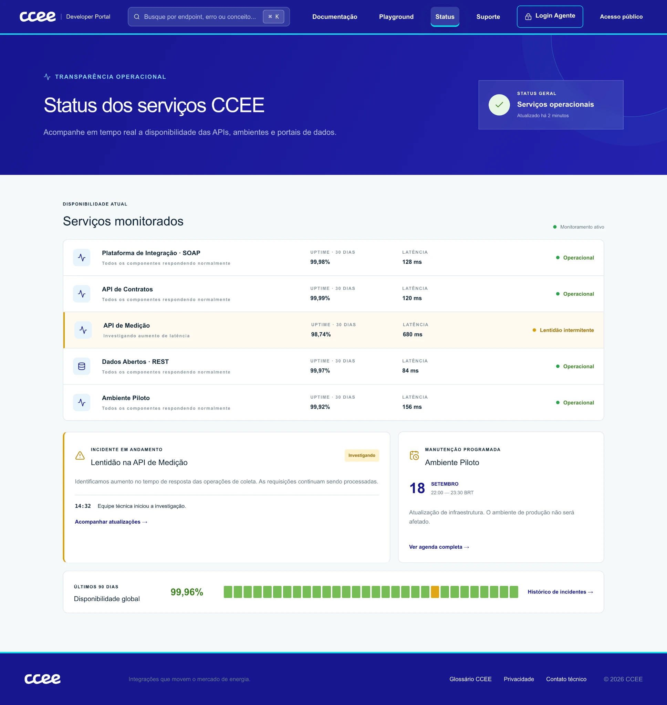Click the 14:32 incident timestamp
667x705 pixels.
83,506
